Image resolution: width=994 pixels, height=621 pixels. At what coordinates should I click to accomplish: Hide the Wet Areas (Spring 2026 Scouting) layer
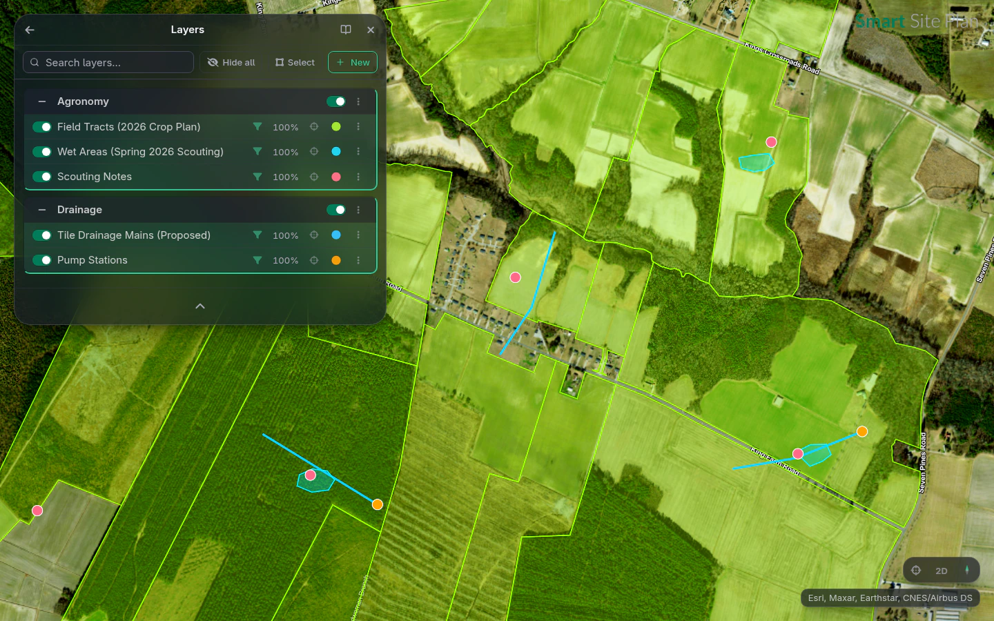42,152
